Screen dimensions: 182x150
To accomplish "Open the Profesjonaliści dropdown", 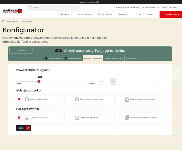I will click(151, 7).
